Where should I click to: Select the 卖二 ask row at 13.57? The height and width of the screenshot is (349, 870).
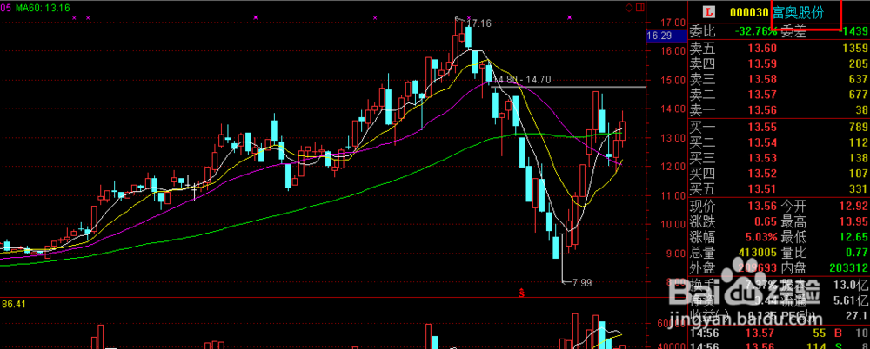779,95
